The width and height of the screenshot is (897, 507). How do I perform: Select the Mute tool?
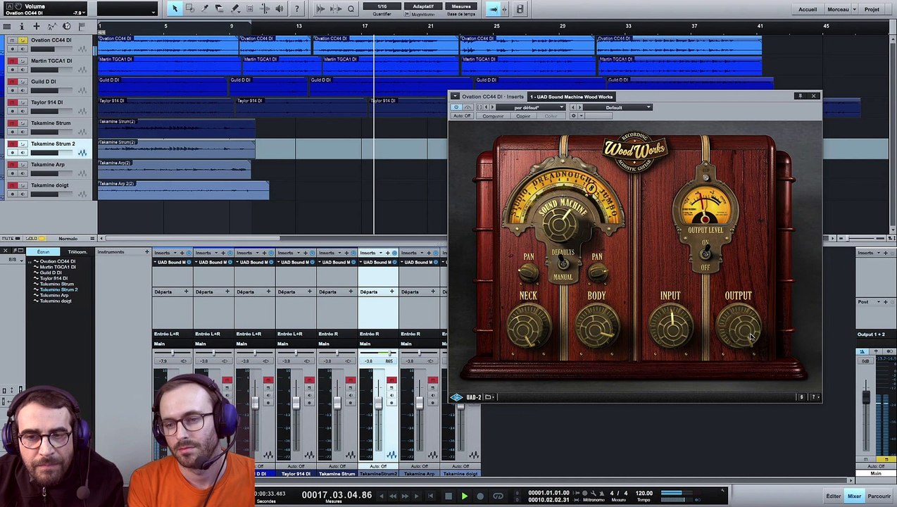click(249, 9)
